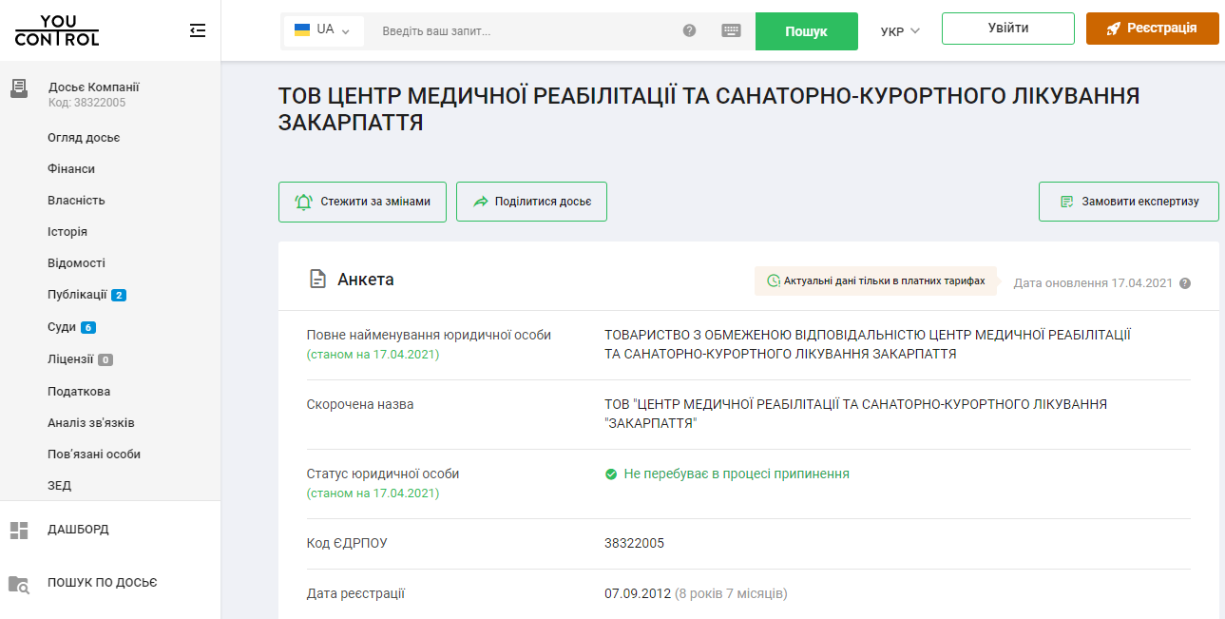This screenshot has height=619, width=1225.
Task: Click the help question mark in search bar
Action: [x=690, y=30]
